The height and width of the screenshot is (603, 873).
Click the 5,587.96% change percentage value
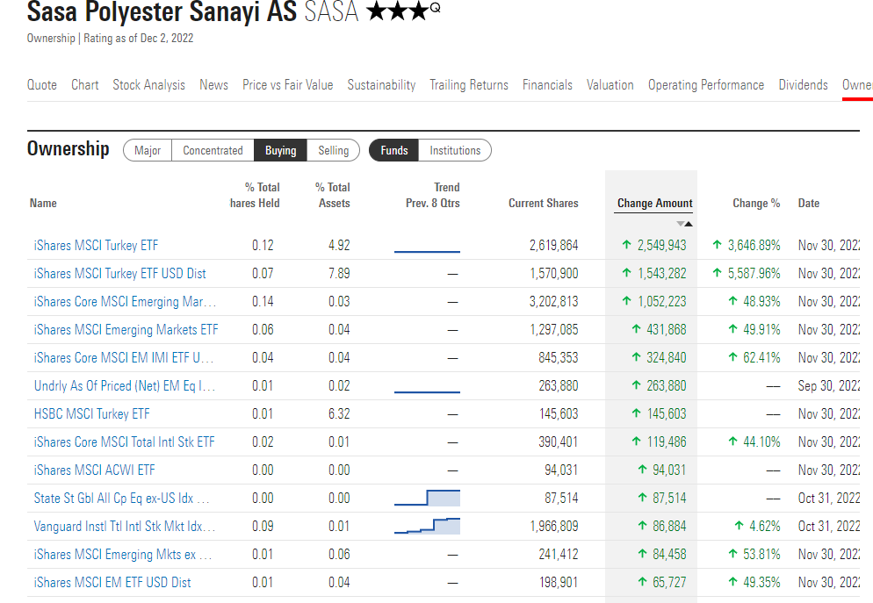(x=754, y=273)
